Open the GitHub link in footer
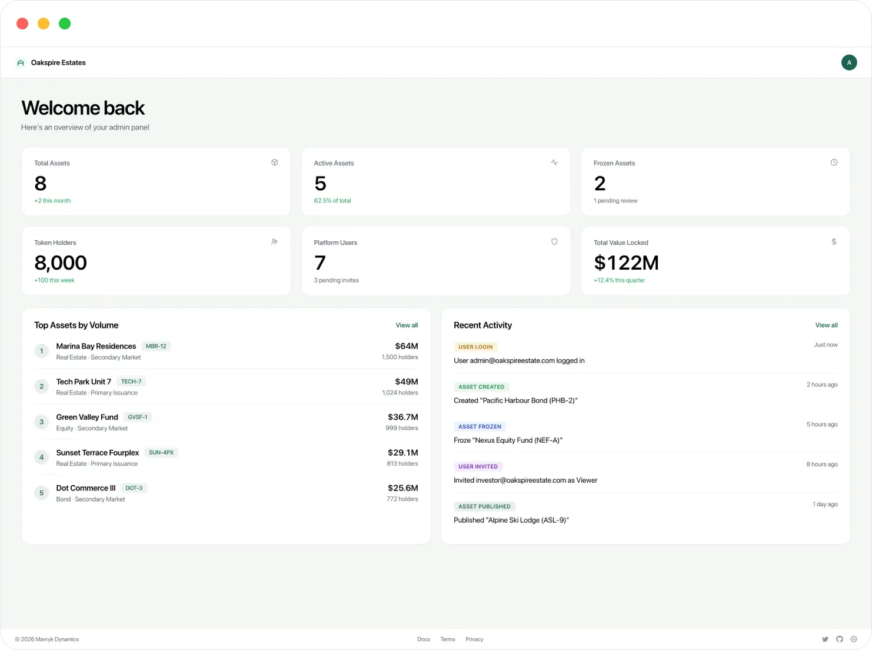The width and height of the screenshot is (872, 650). point(840,639)
